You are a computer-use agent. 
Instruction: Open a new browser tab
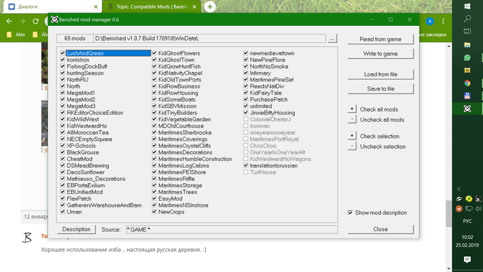click(210, 7)
